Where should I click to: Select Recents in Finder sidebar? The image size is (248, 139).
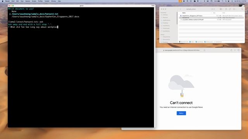(x=165, y=17)
